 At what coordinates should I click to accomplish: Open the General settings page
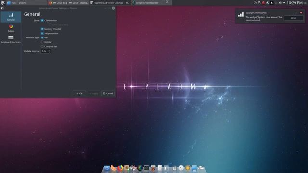11,17
